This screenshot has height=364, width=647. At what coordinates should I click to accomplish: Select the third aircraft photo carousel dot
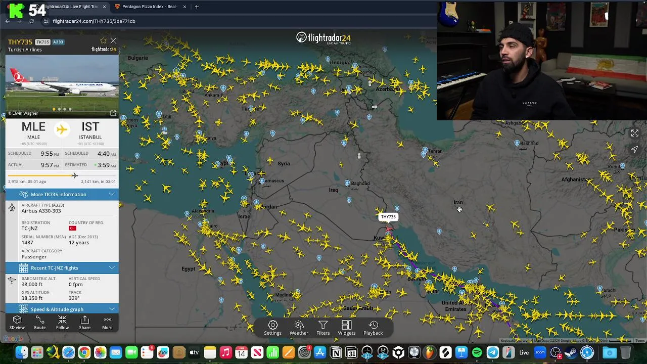(x=65, y=109)
